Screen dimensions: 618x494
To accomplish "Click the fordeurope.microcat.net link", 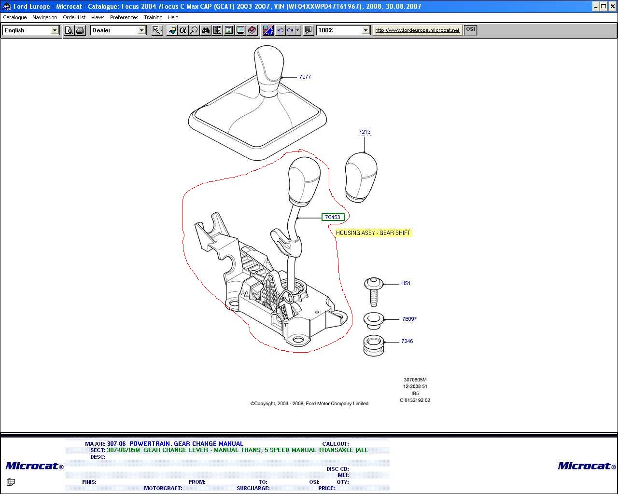I will (x=417, y=30).
